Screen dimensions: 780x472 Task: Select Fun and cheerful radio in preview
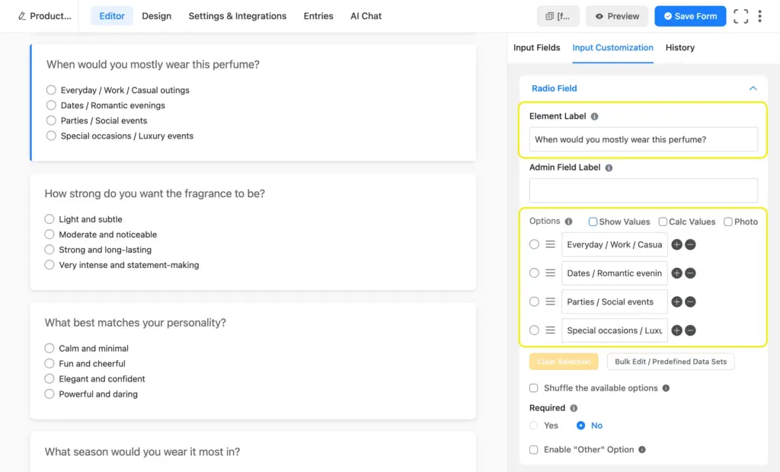tap(50, 364)
